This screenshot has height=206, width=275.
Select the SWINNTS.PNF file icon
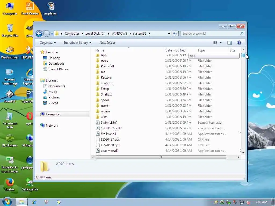98,128
